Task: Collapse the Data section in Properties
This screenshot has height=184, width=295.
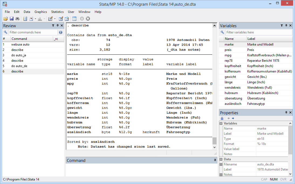Action: click(221, 159)
